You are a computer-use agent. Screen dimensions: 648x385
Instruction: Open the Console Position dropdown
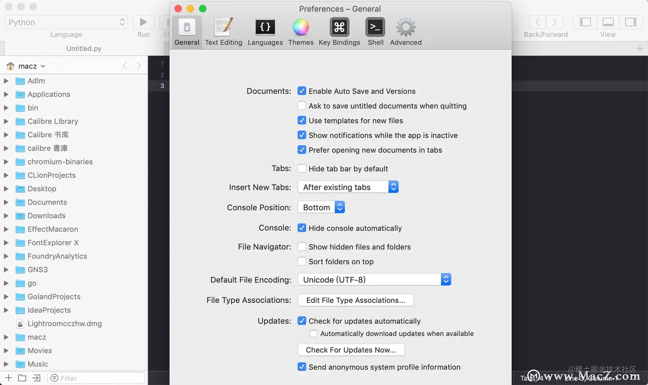(321, 207)
